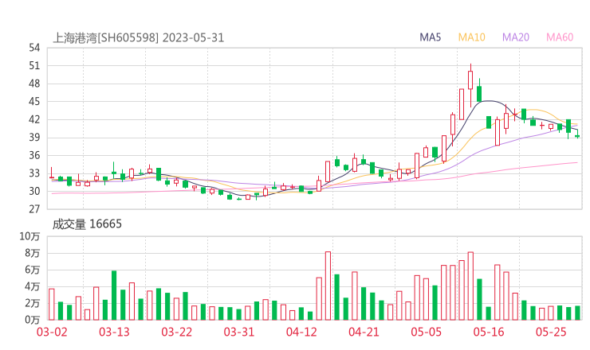Click the MA10 legend label
Screen dimensions: 590x350
(x=471, y=37)
